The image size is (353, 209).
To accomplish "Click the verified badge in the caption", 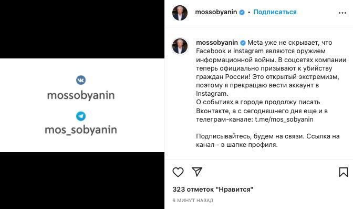I will click(243, 43).
